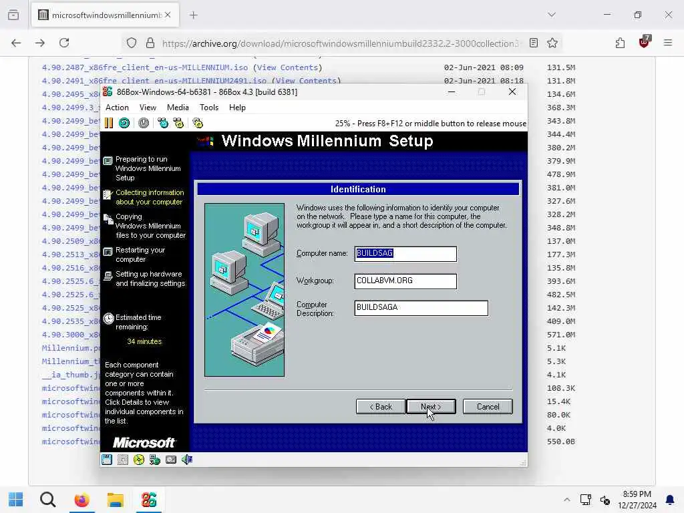Open 4.90.2491 MILLENNIUM2491.iso link
The image size is (684, 513).
[x=154, y=81]
